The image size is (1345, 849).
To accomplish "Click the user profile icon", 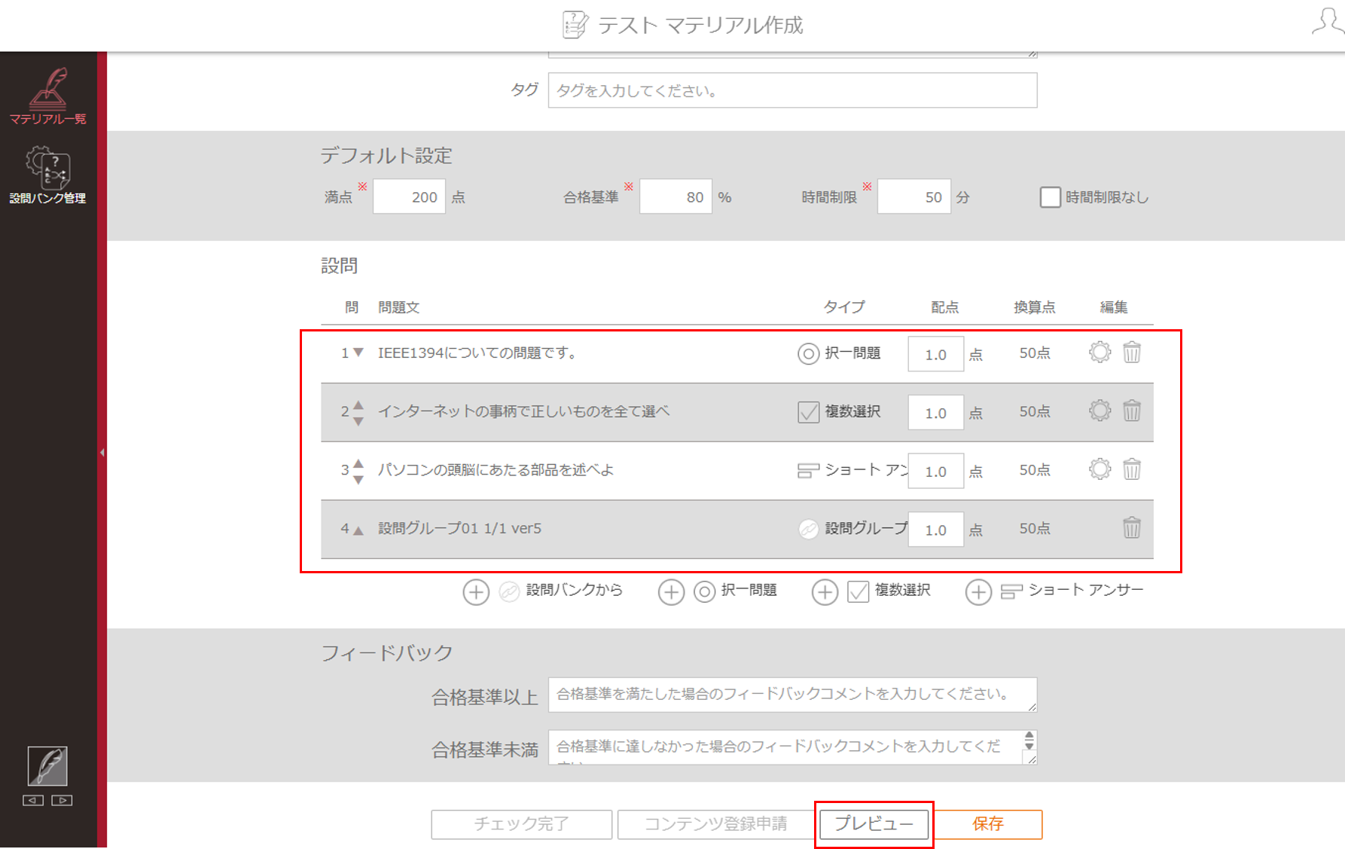I will 1327,22.
